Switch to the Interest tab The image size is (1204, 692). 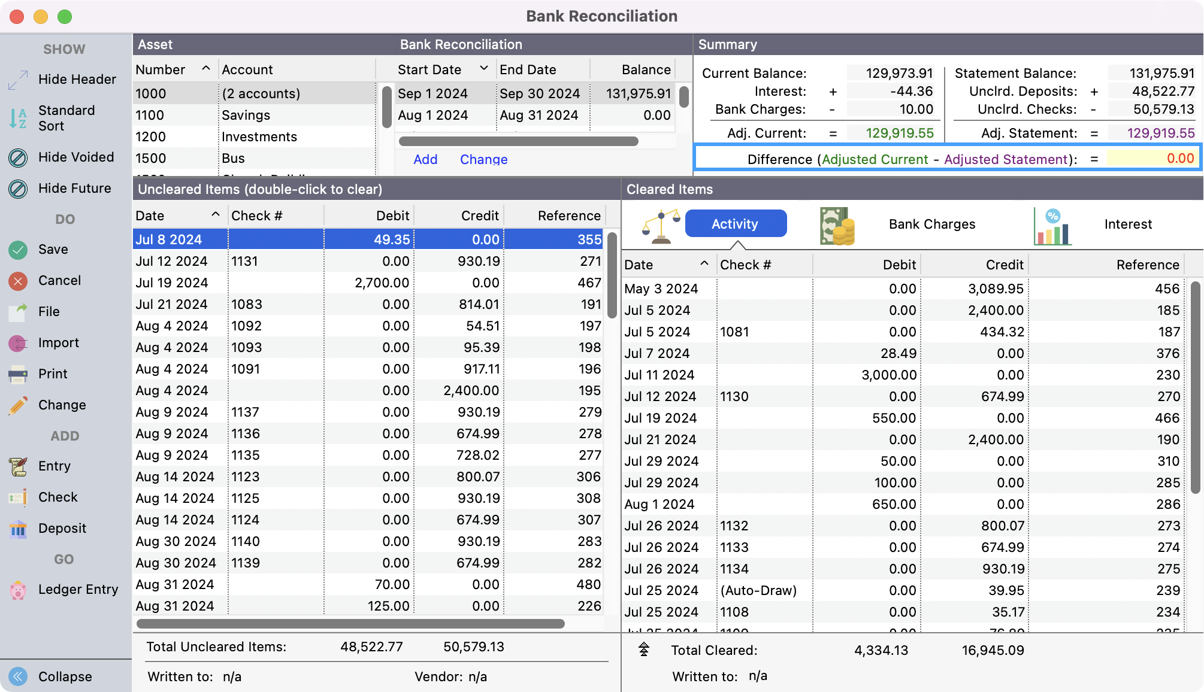[x=1127, y=224]
